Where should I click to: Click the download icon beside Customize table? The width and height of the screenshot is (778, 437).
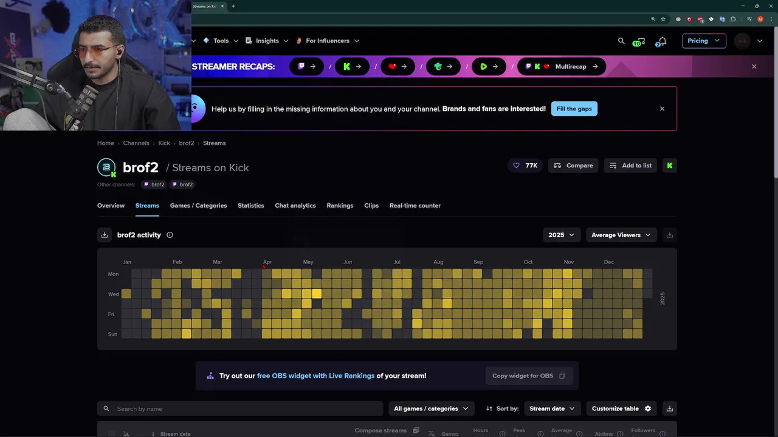(670, 408)
